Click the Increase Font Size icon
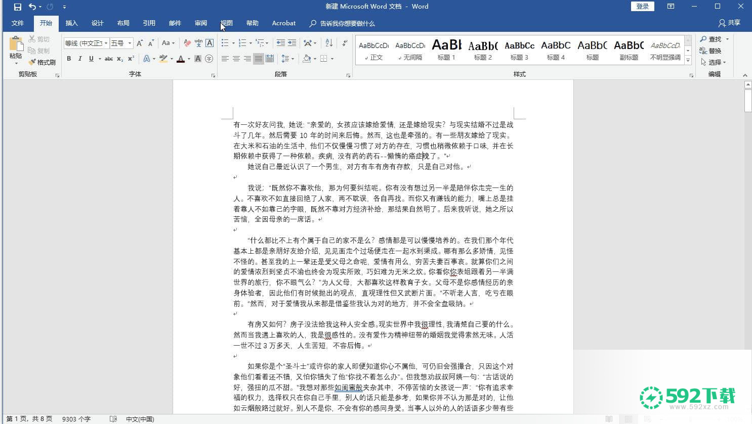This screenshot has width=752, height=424. tap(140, 43)
